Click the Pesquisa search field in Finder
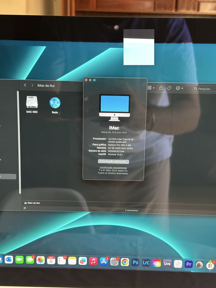 click(x=204, y=89)
